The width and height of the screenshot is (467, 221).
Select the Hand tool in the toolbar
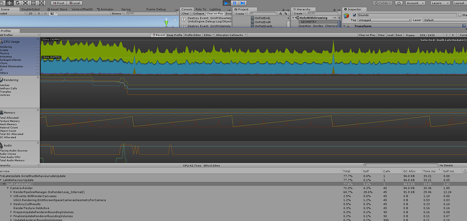coord(2,3)
